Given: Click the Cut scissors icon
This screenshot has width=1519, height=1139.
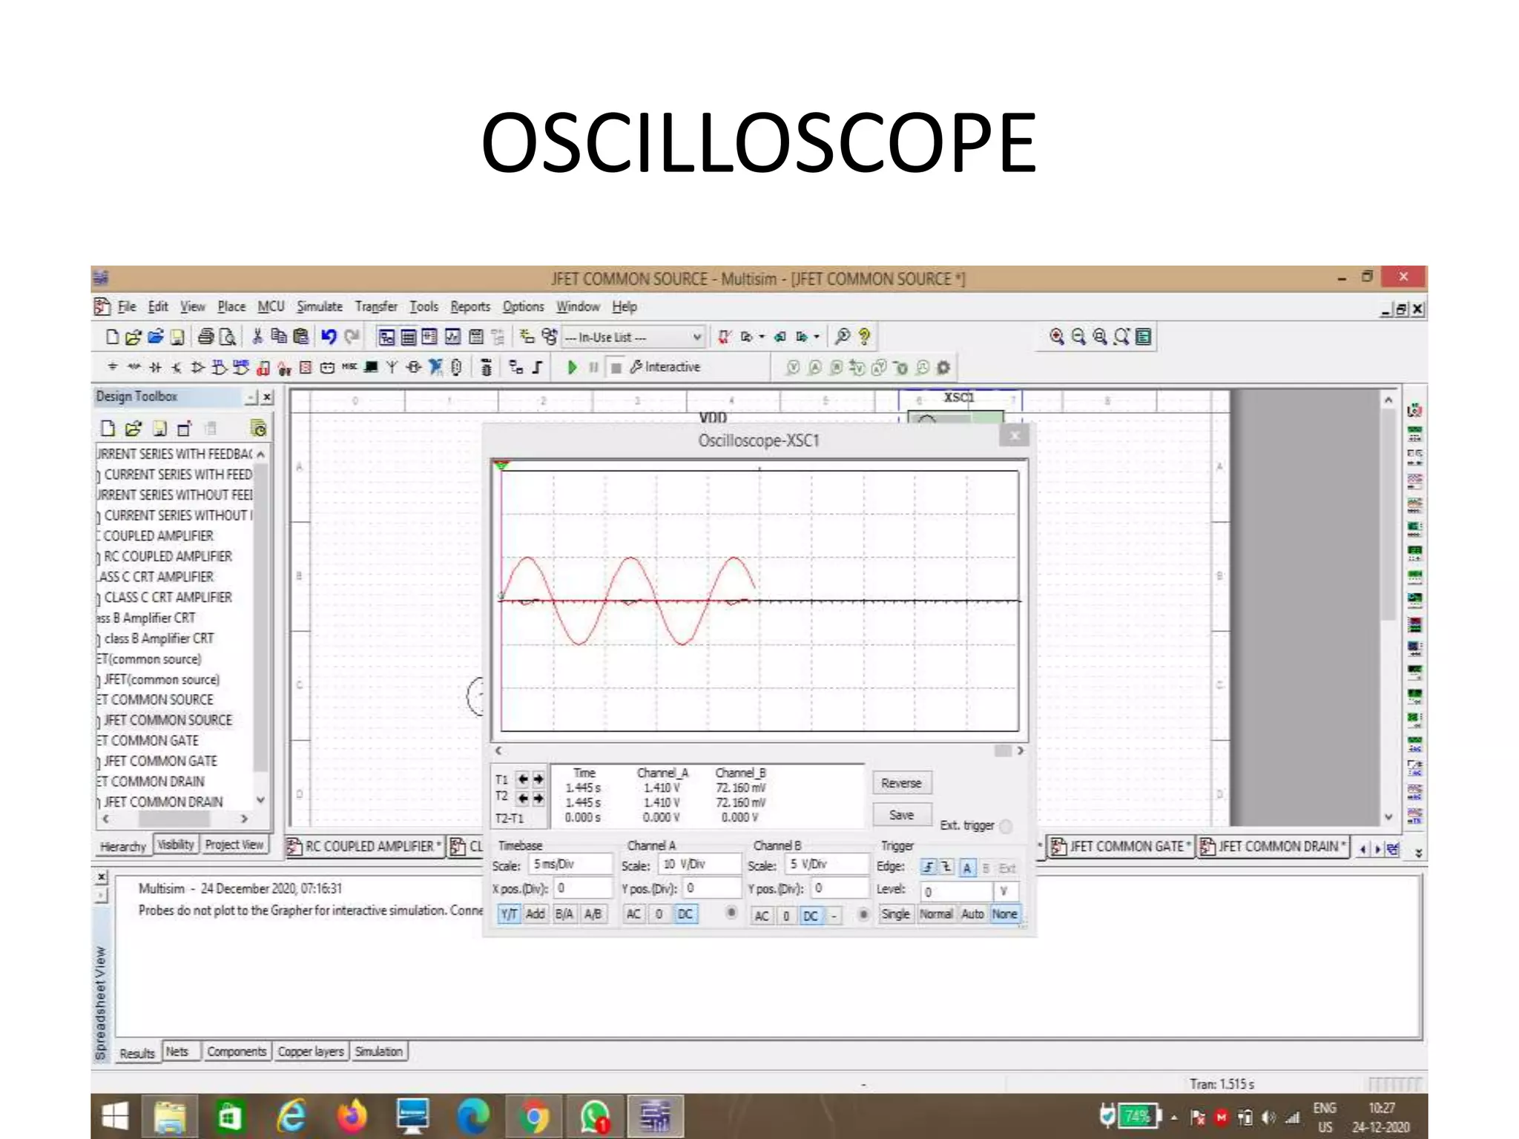Looking at the screenshot, I should (x=257, y=337).
